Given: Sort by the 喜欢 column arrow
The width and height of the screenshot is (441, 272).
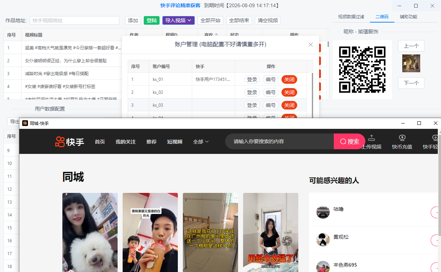Looking at the screenshot, I should click(216, 35).
